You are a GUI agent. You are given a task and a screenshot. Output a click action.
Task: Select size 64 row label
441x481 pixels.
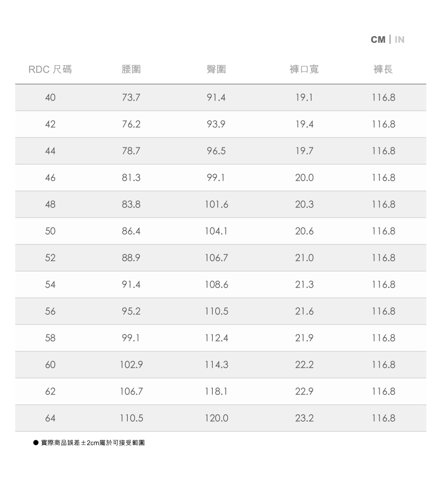pos(50,418)
